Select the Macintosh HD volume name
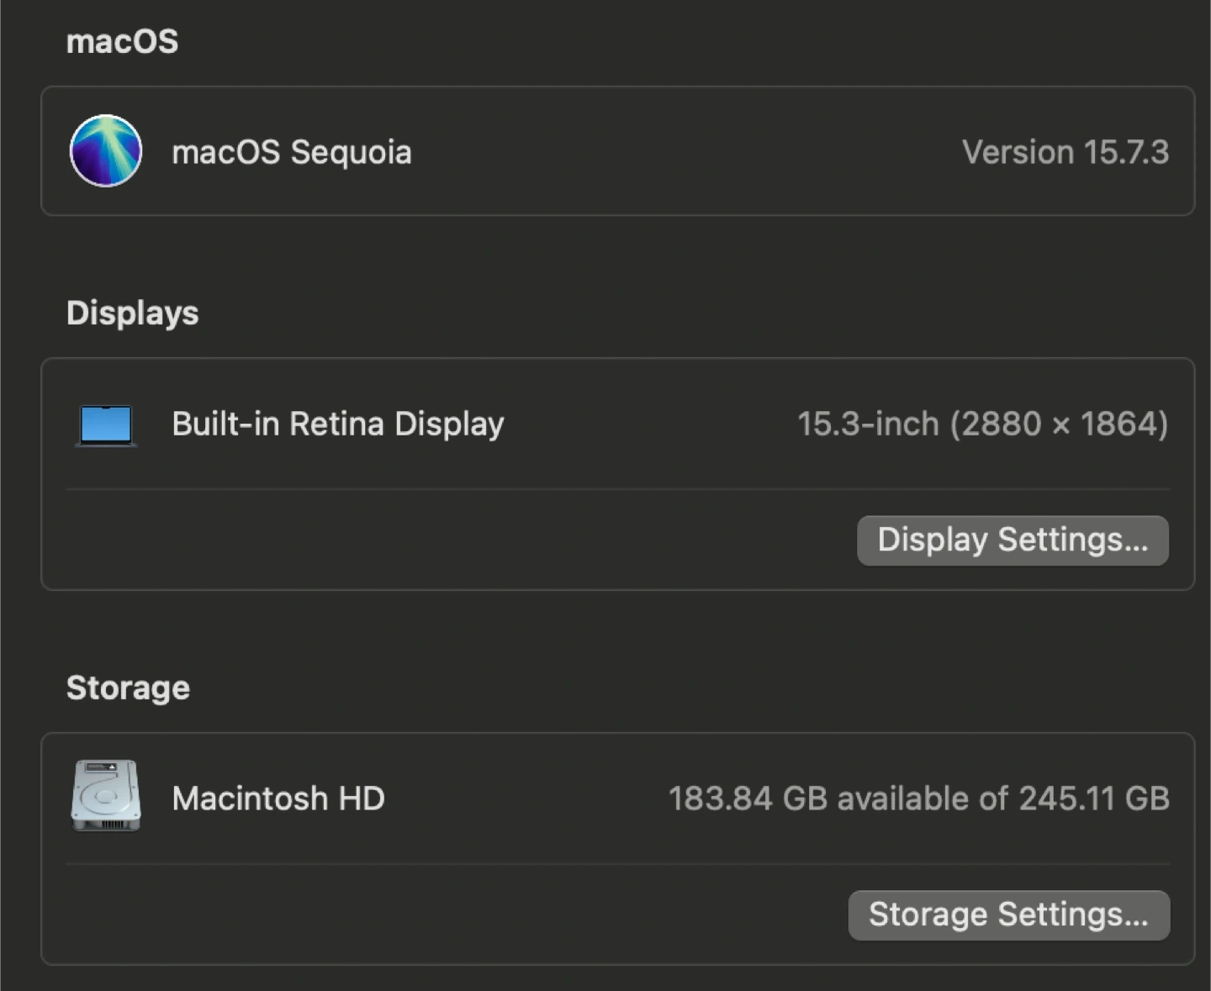This screenshot has height=991, width=1211. [x=278, y=799]
